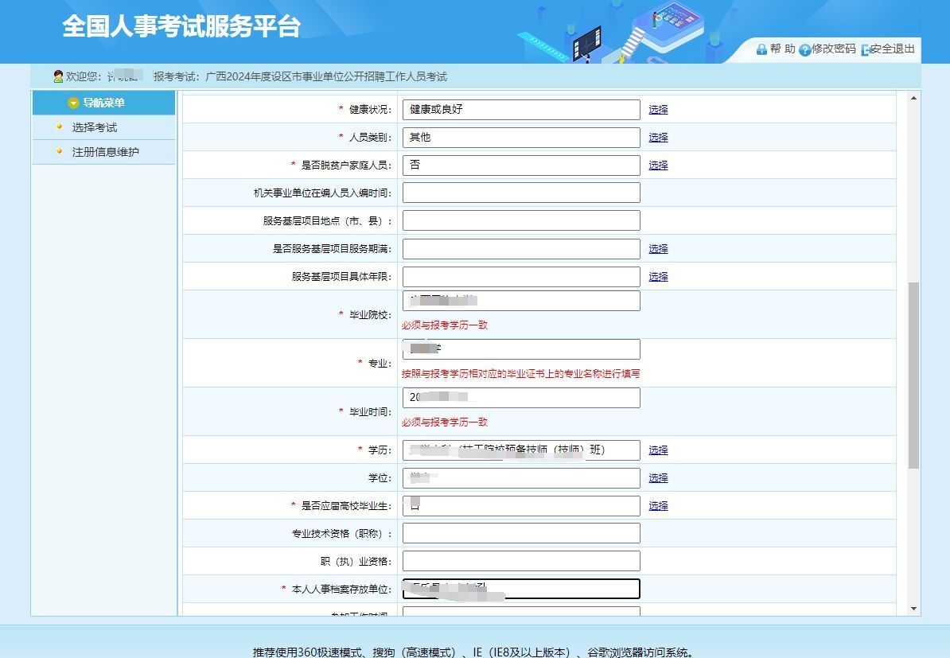This screenshot has width=950, height=658.
Task: Click the 毕业院校 input field
Action: 521,301
